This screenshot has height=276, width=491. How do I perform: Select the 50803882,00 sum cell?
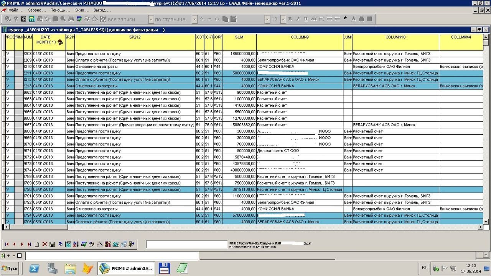239,125
